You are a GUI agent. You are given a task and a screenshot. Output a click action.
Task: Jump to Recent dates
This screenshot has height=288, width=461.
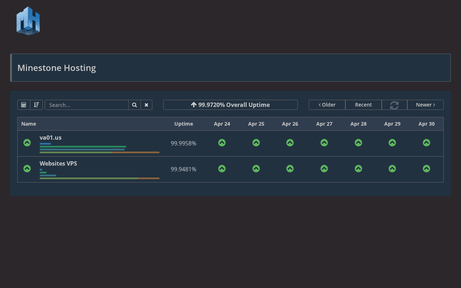pos(363,105)
